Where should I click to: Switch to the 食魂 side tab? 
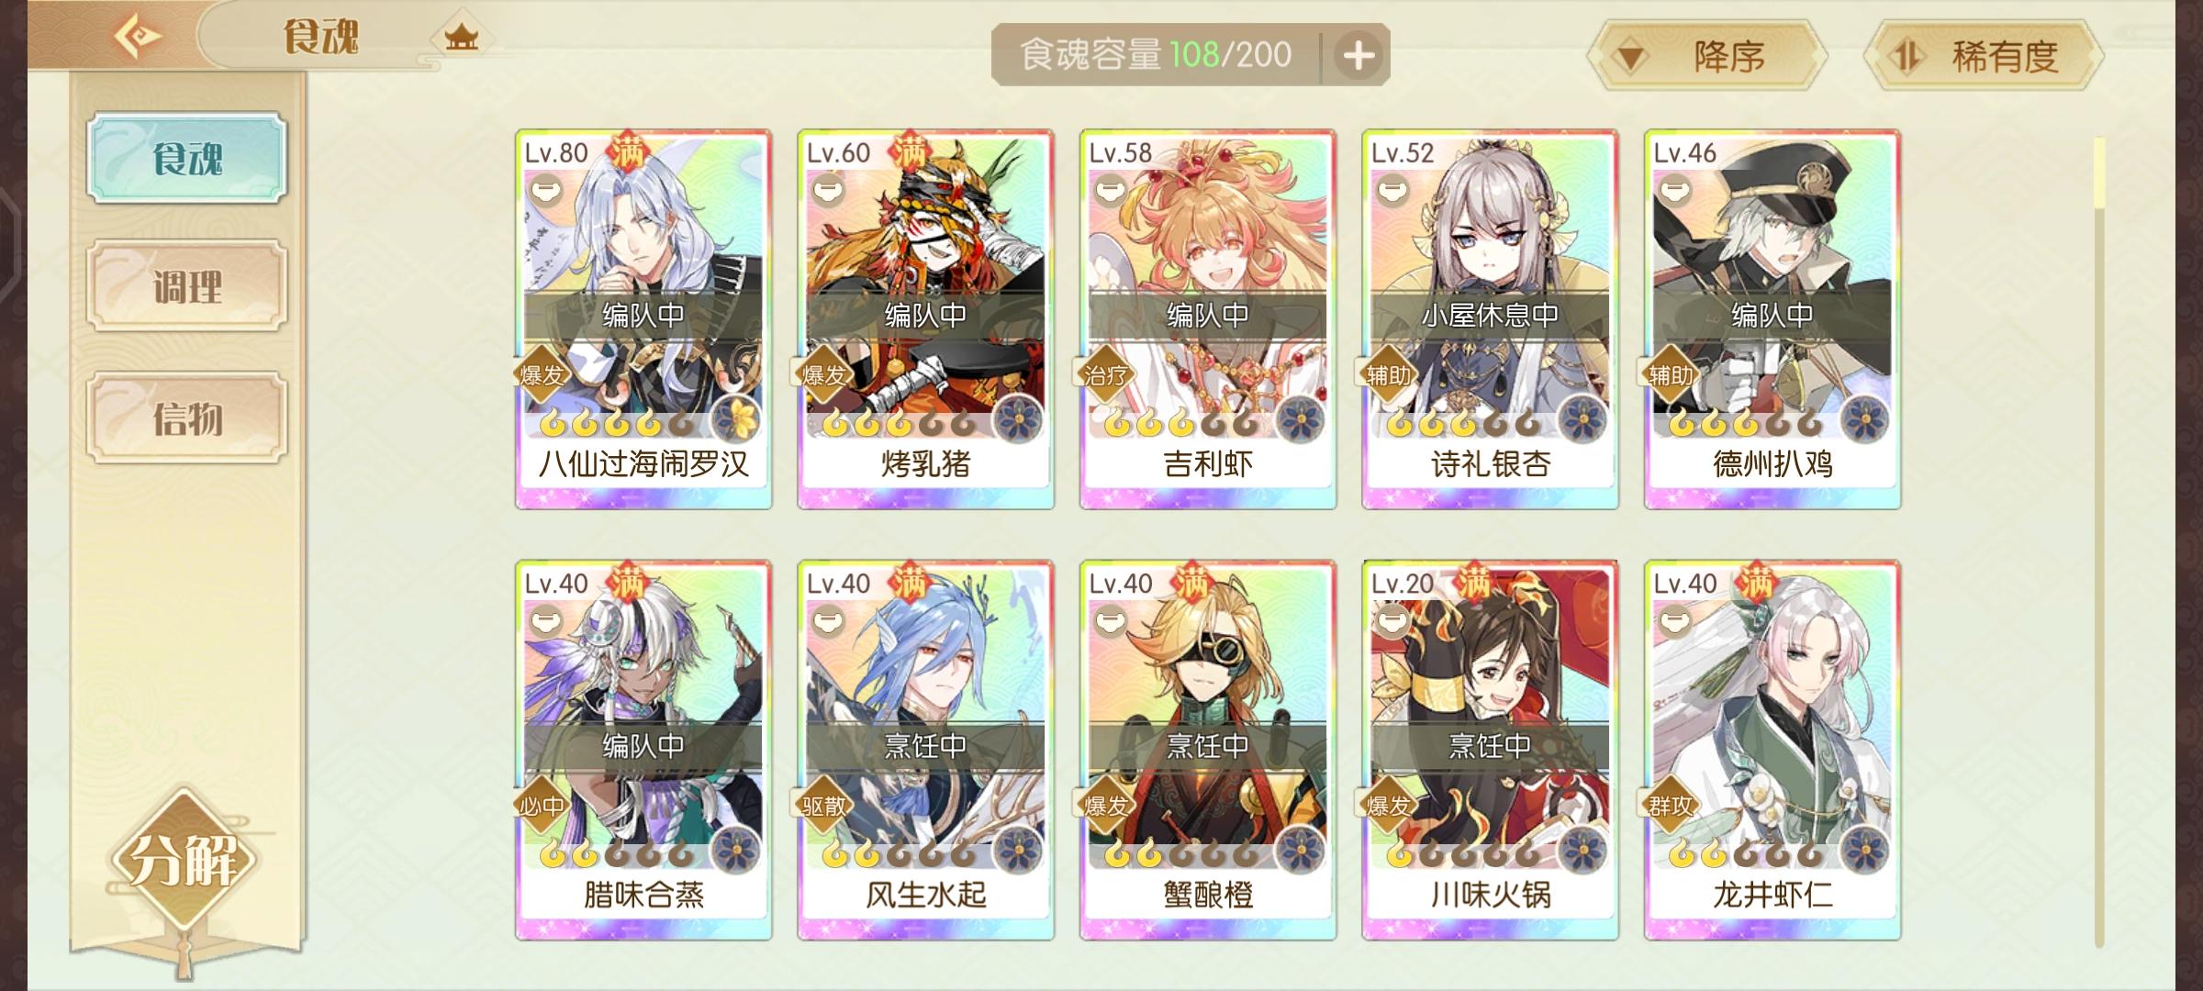(187, 158)
